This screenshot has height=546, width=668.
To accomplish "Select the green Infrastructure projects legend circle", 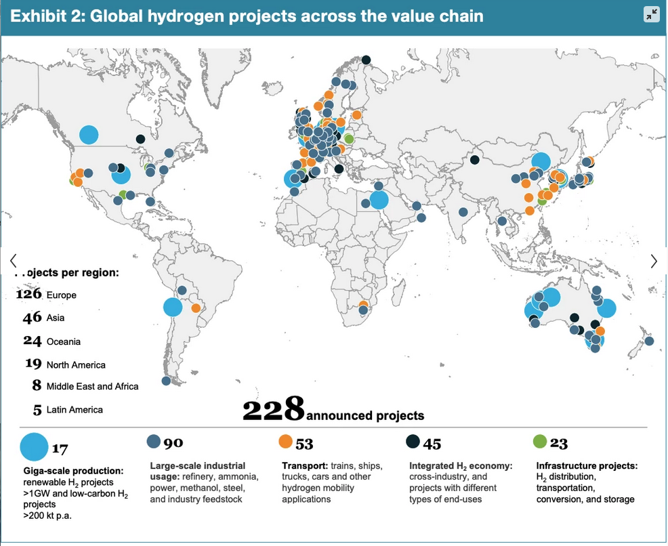I will point(539,442).
